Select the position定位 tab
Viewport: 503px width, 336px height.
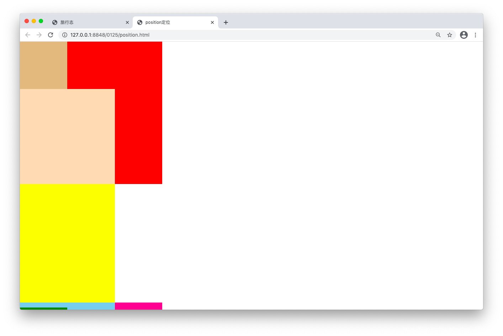175,22
